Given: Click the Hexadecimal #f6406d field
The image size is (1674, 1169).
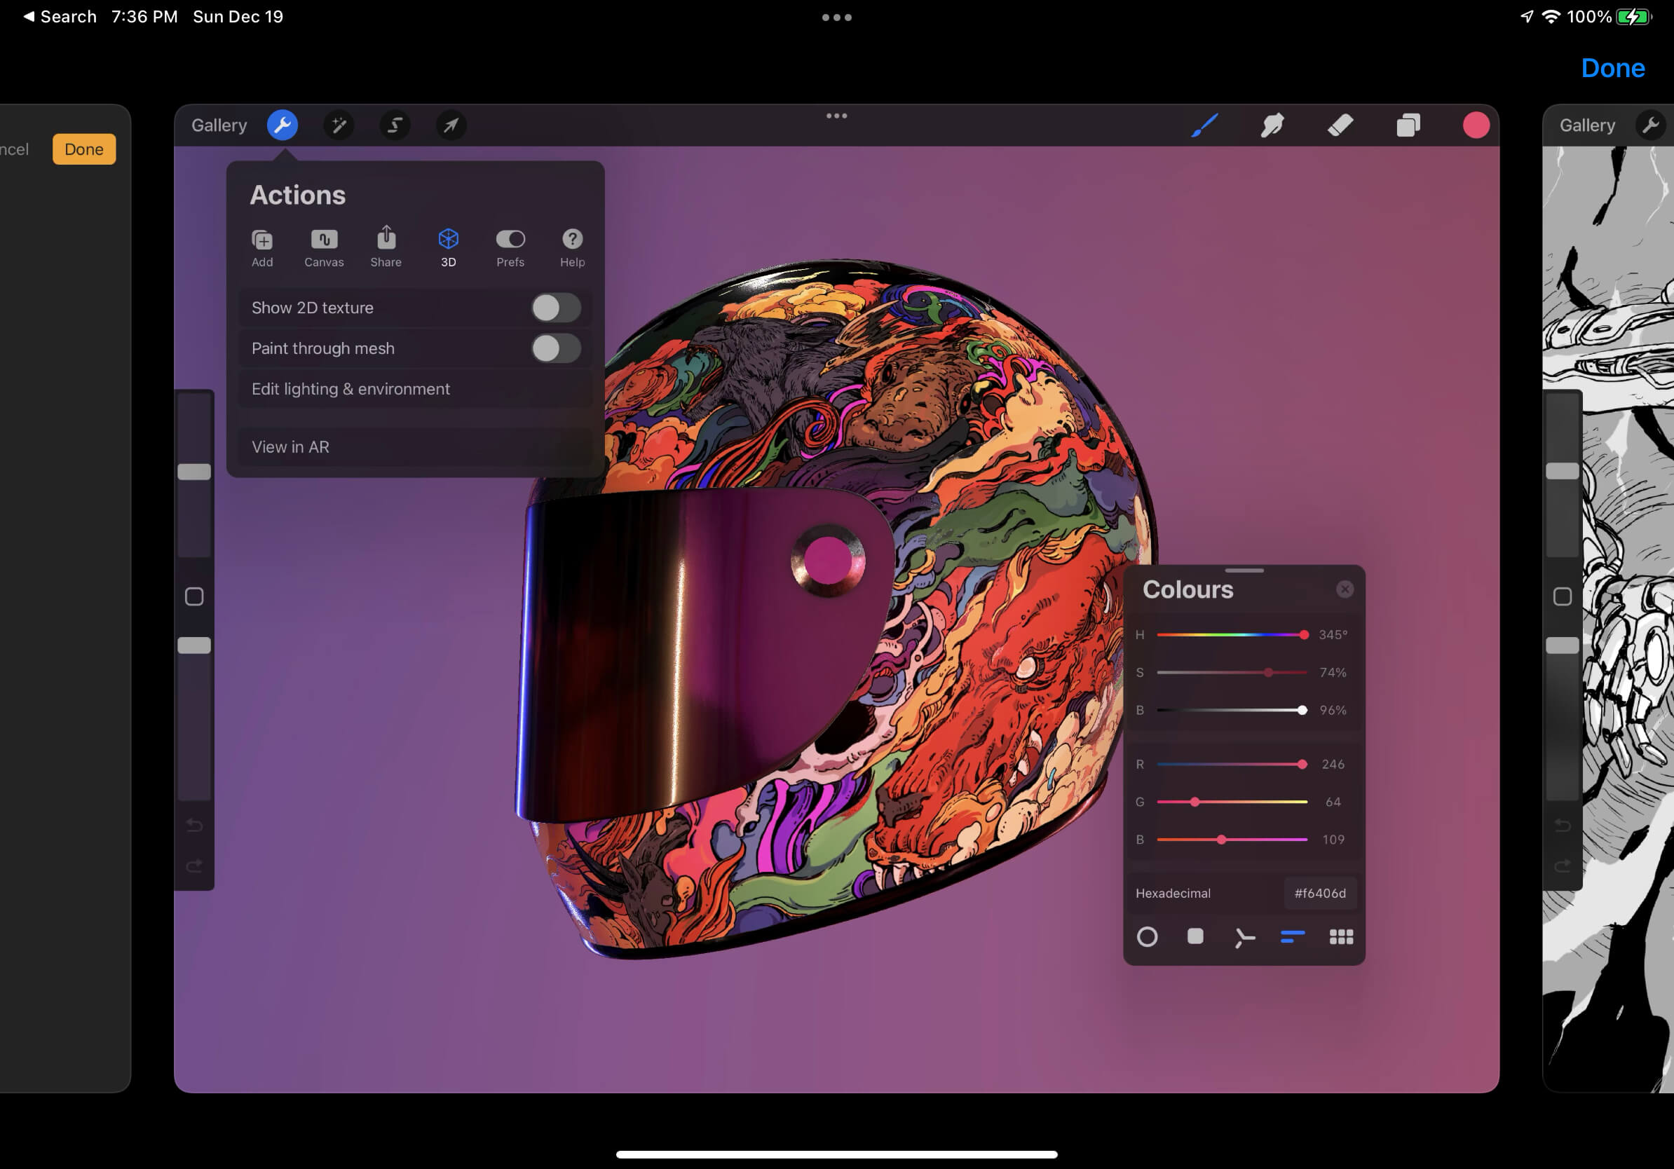Looking at the screenshot, I should [1320, 893].
